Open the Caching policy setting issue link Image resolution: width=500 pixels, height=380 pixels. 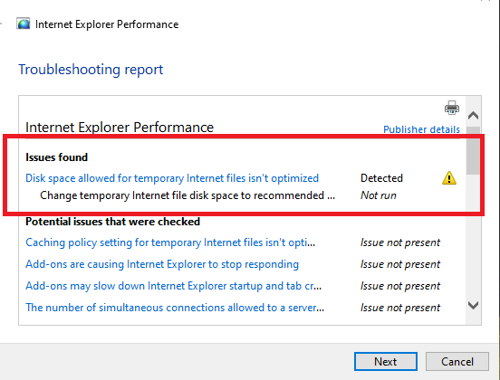coord(170,242)
